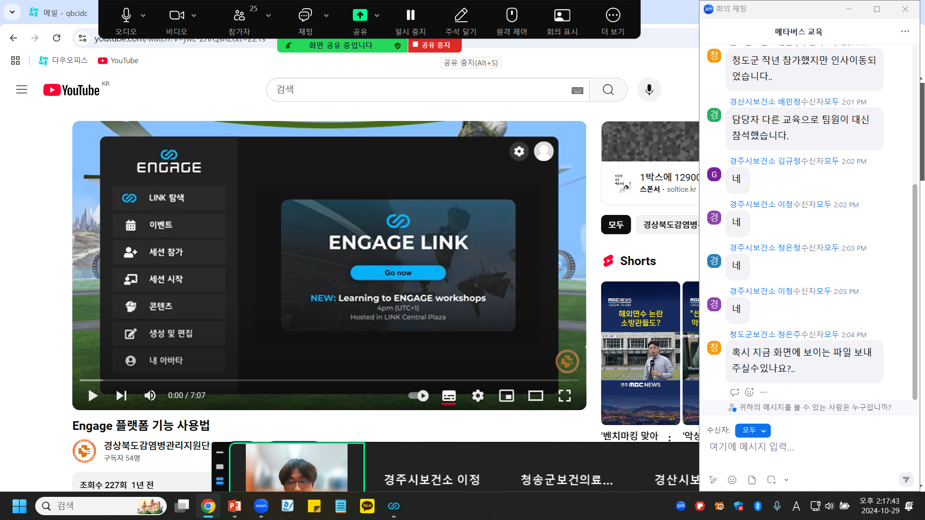This screenshot has width=925, height=520.
Task: Open PowerPoint from Windows taskbar
Action: 235,506
